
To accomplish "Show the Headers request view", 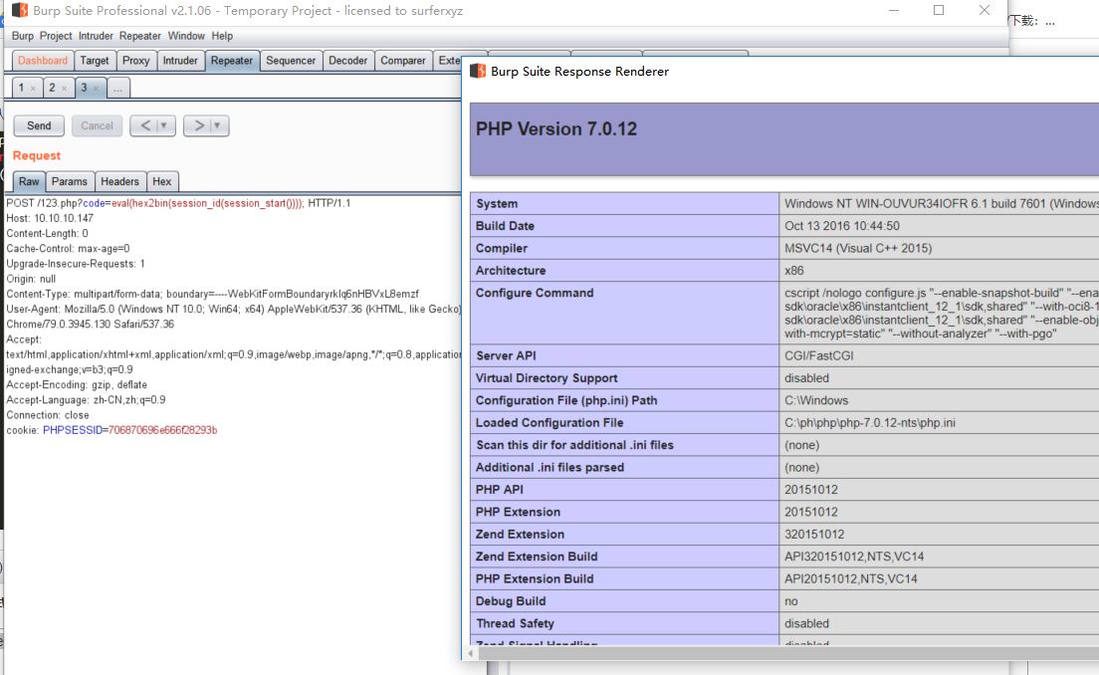I will click(x=119, y=181).
